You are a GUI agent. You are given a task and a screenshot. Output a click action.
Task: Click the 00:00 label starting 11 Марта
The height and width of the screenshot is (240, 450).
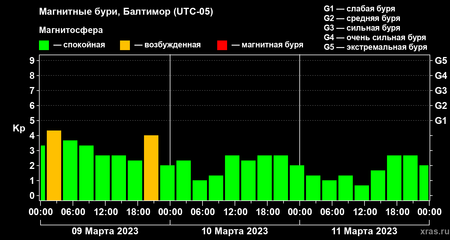(x=300, y=212)
